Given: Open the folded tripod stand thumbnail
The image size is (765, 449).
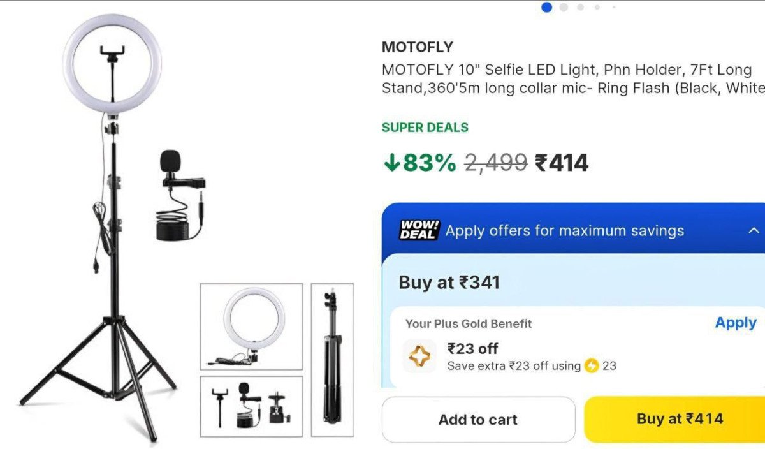Looking at the screenshot, I should click(x=331, y=360).
